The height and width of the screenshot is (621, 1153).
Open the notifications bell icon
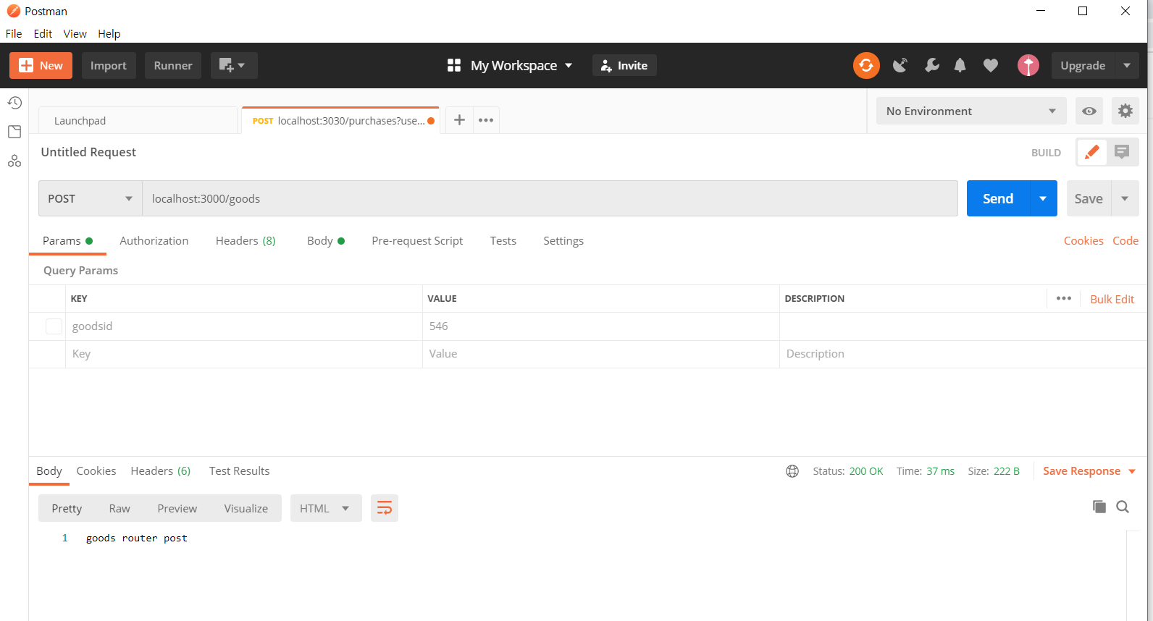pos(960,65)
